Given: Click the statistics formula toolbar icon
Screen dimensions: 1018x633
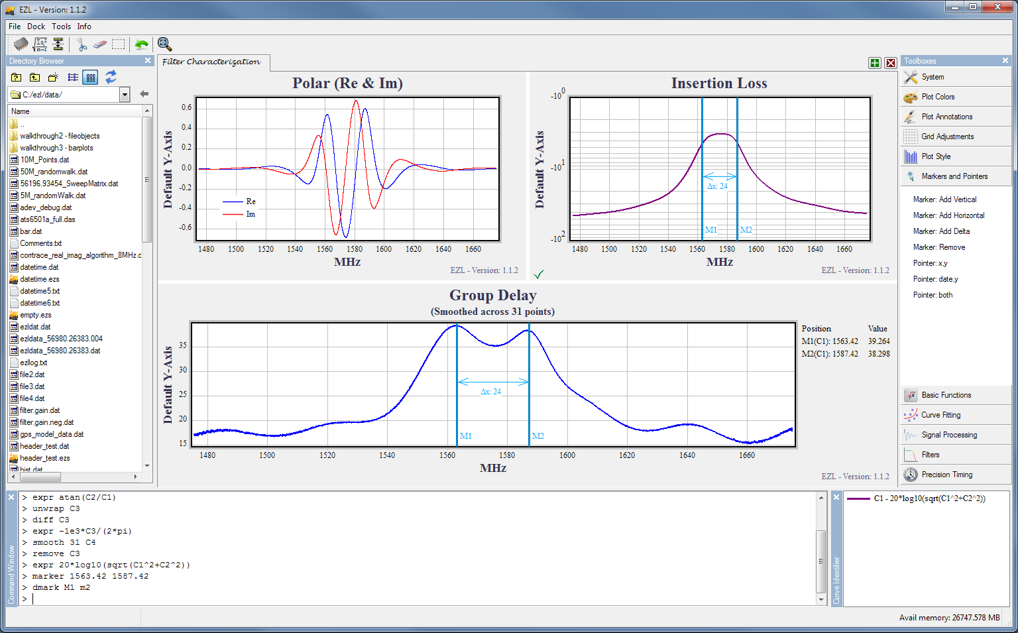Looking at the screenshot, I should pyautogui.click(x=40, y=44).
